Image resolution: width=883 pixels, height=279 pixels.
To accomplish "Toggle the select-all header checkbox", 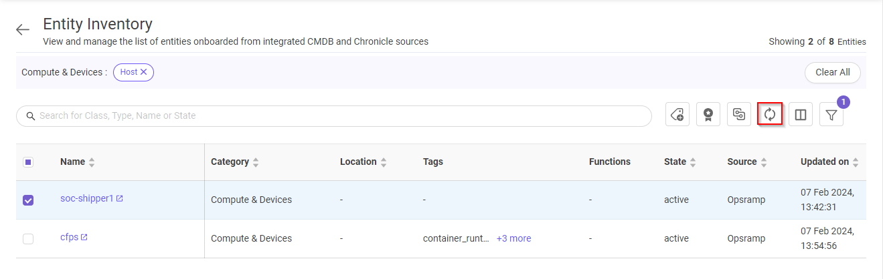I will (x=28, y=162).
